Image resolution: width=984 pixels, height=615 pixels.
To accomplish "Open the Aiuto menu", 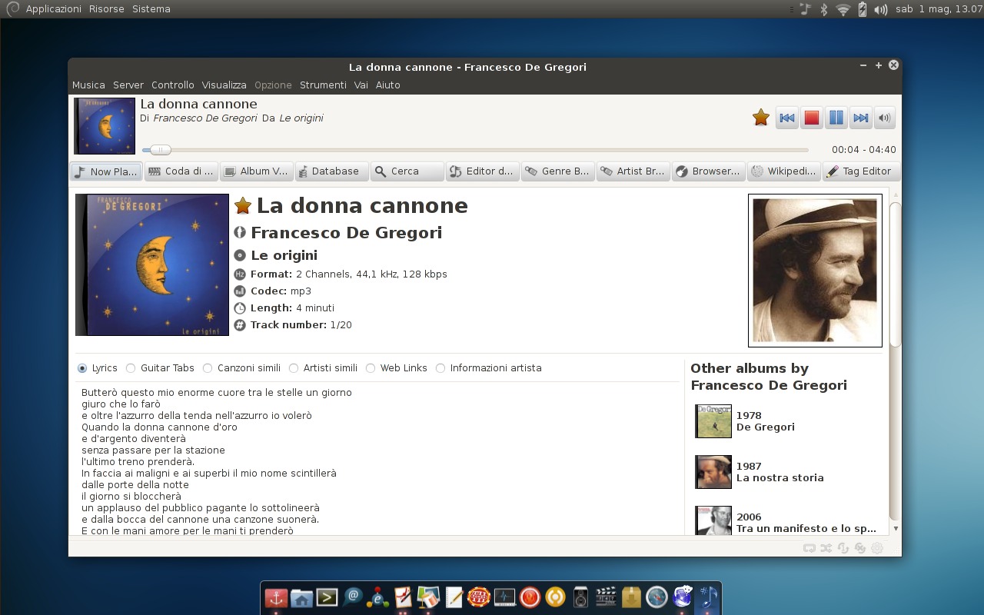I will (x=388, y=85).
